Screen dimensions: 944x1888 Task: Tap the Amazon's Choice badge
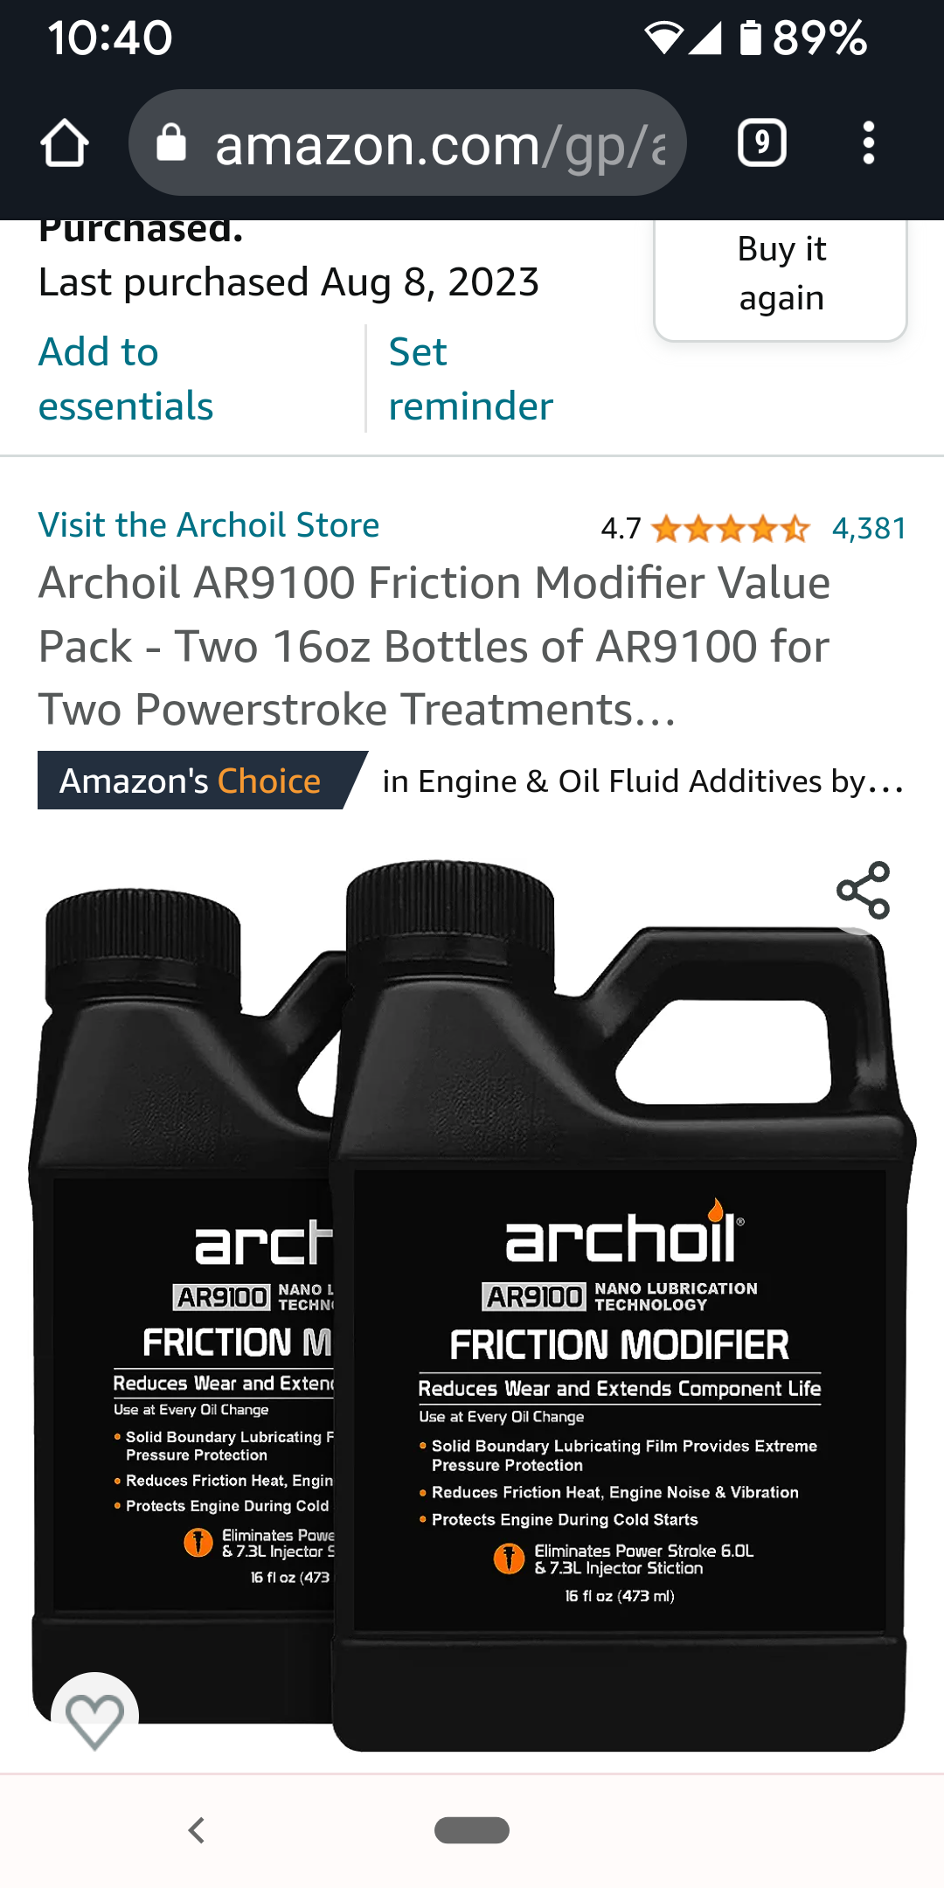(x=201, y=781)
